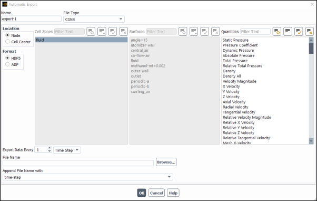Click the Quantities list scrollbar thumb
Screen dimensions: 317x201
[311, 48]
